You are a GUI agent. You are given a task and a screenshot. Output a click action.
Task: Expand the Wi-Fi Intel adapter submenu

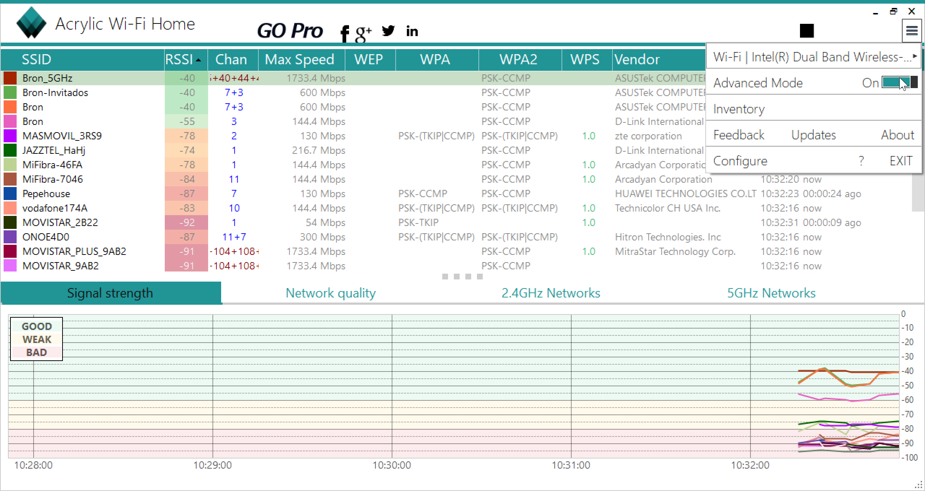point(813,57)
